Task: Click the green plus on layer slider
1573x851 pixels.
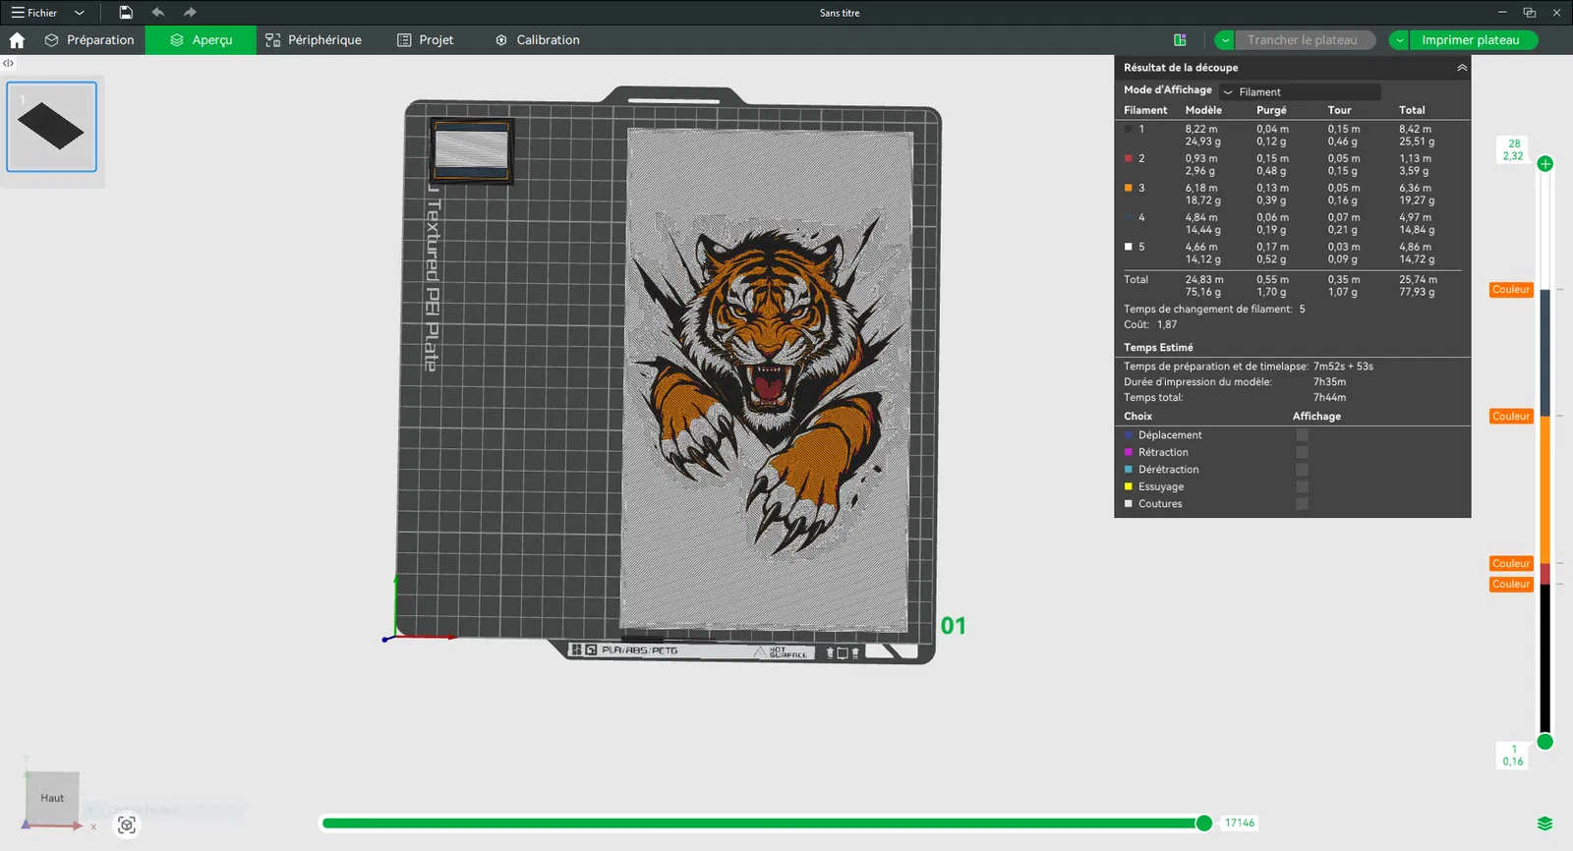Action: tap(1544, 164)
